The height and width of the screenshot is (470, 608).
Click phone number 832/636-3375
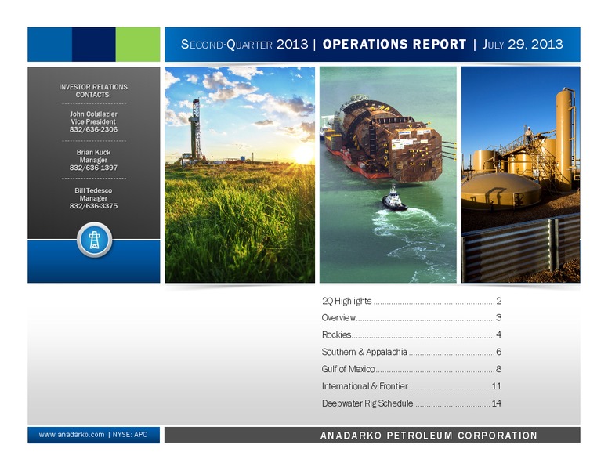93,206
